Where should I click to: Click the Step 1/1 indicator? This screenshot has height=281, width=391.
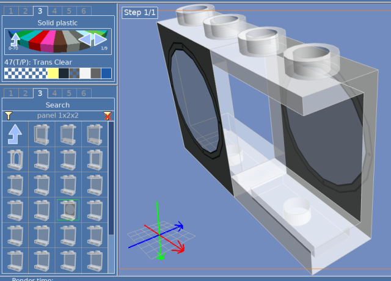(x=140, y=12)
